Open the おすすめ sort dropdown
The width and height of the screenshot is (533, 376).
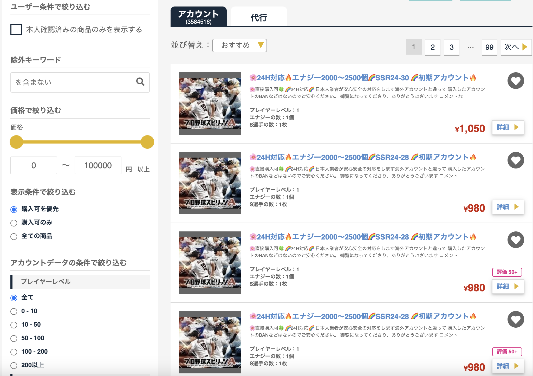tap(239, 46)
